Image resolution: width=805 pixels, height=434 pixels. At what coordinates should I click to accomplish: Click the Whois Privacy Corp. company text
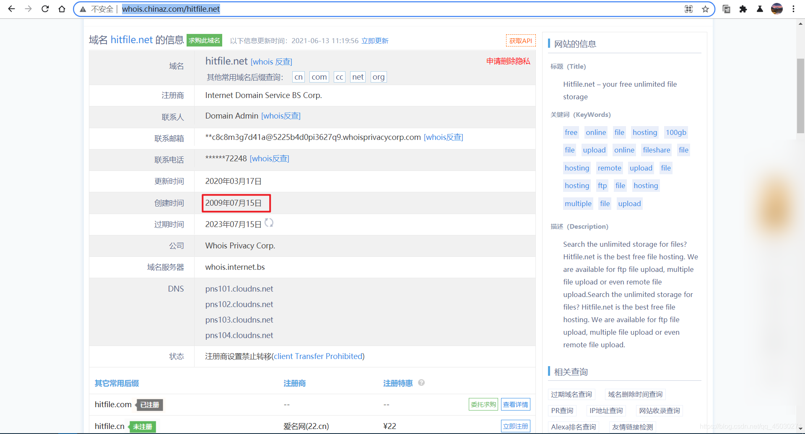coord(240,245)
